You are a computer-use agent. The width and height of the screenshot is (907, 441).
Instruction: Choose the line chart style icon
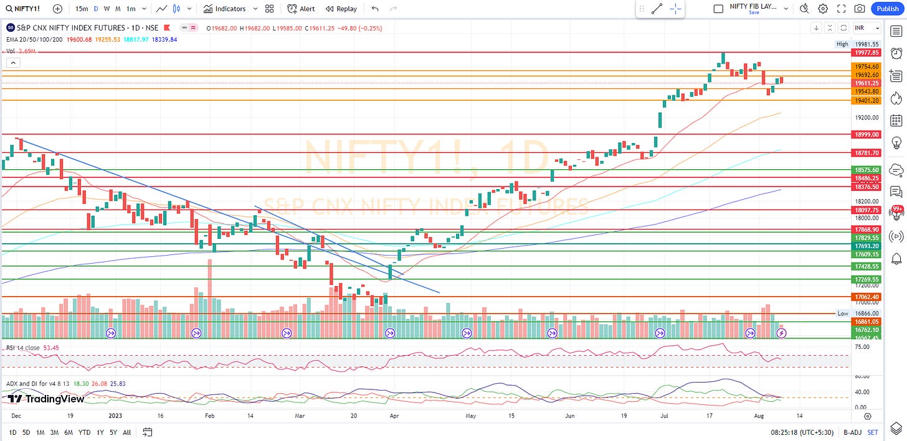tap(162, 9)
